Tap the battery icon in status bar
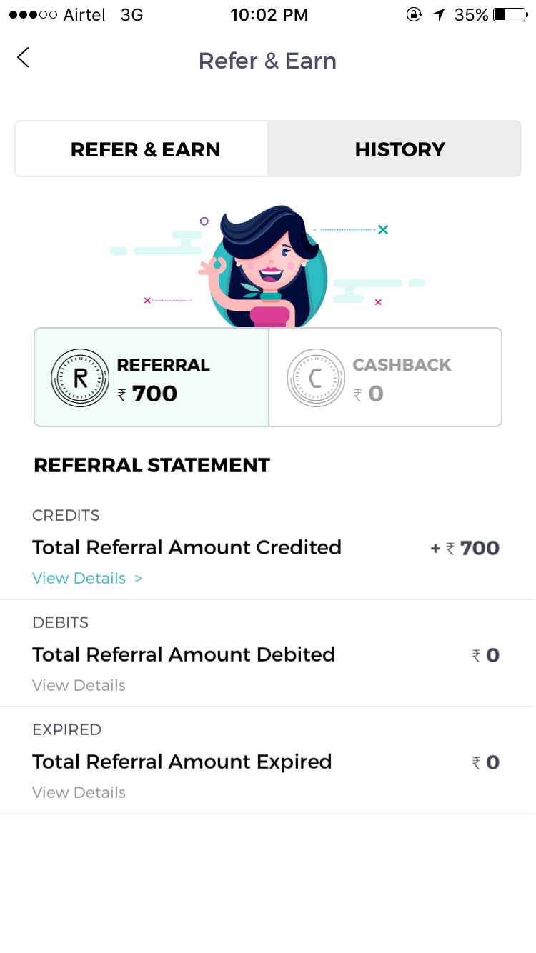 (x=510, y=14)
